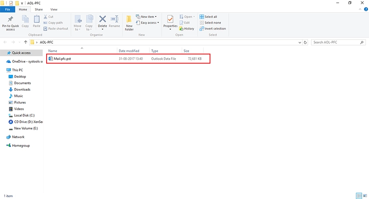The width and height of the screenshot is (369, 199).
Task: Go forward with the Forward arrow
Action: click(x=13, y=42)
